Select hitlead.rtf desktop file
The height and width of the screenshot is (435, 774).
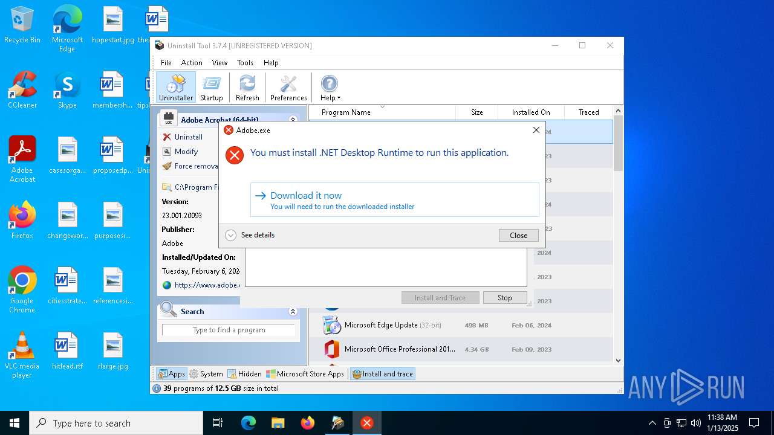coord(67,351)
